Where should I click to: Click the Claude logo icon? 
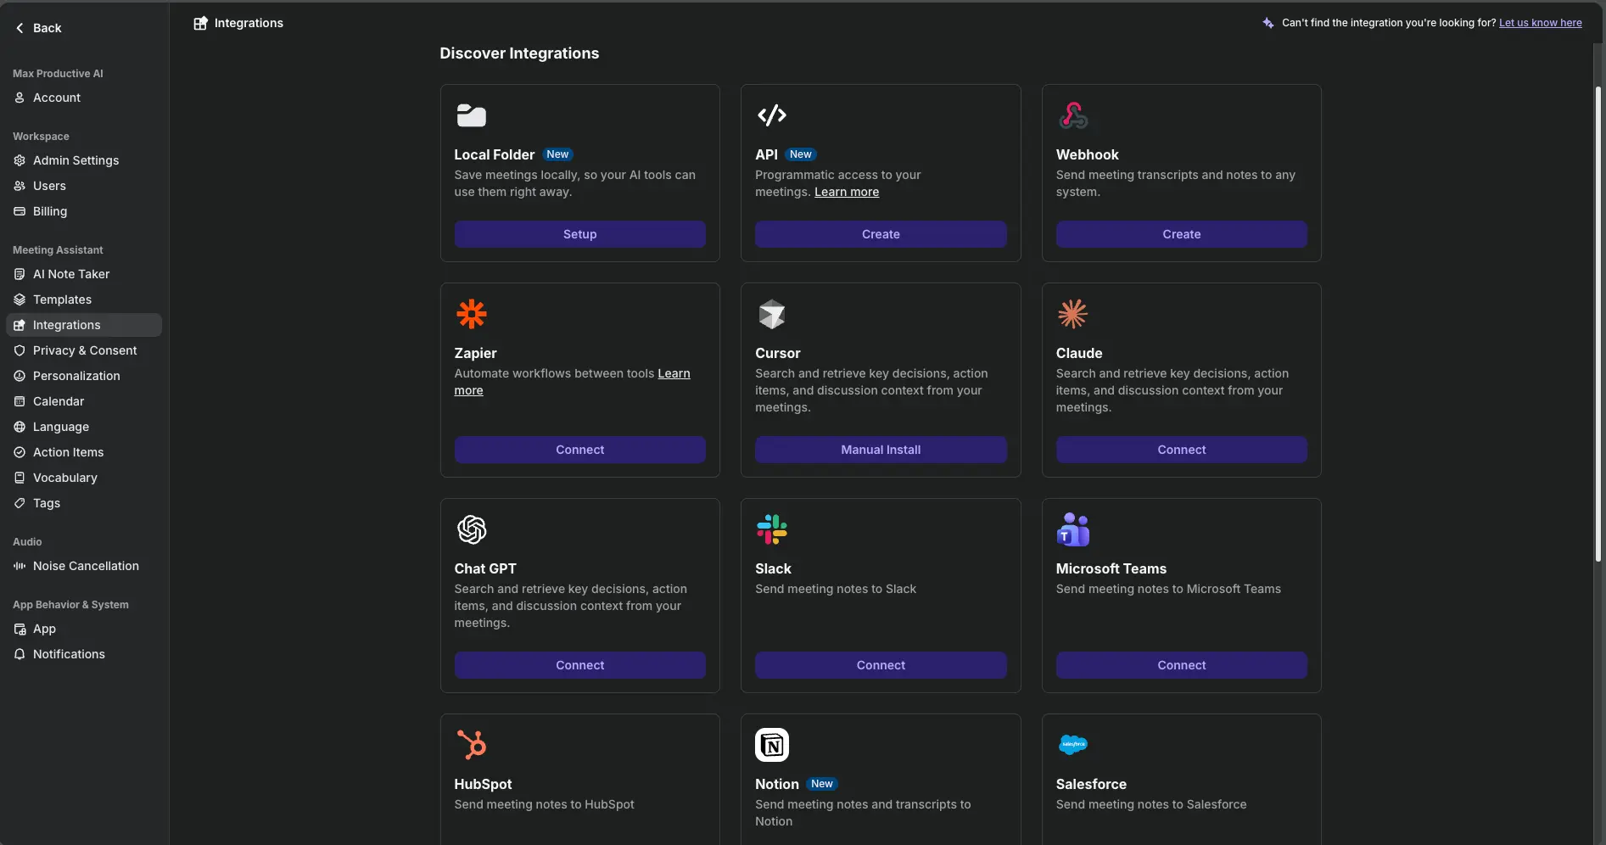click(x=1073, y=314)
